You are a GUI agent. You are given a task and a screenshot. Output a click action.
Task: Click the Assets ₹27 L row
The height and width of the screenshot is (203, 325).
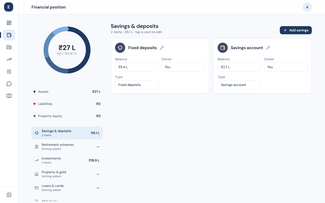(x=67, y=92)
